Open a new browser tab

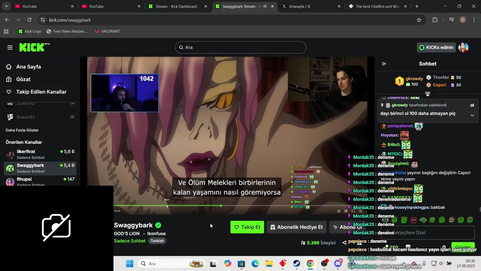(x=417, y=6)
